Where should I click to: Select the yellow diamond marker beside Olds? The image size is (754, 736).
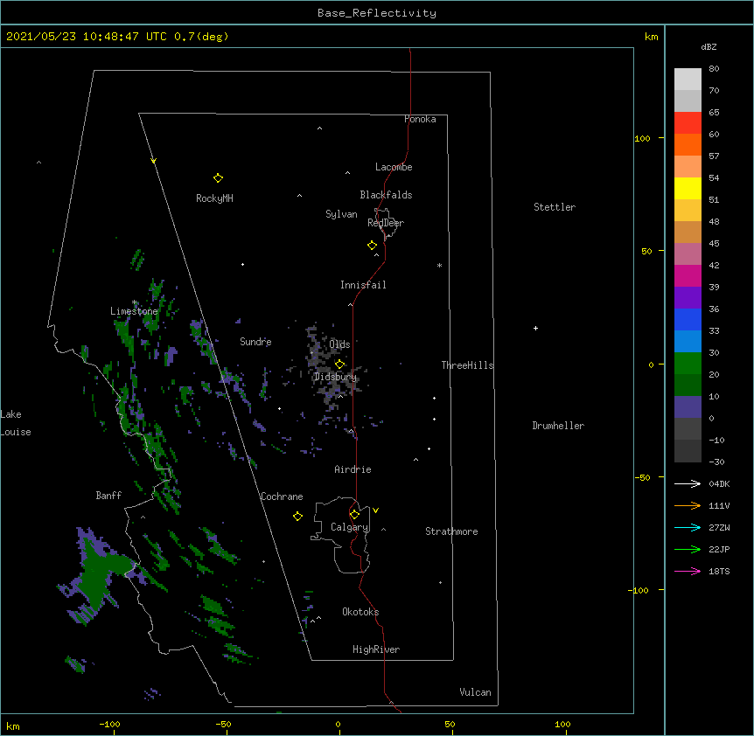pos(339,365)
